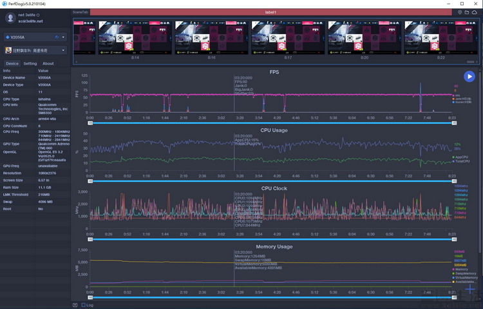This screenshot has height=309, width=483.
Task: Select the screenshot thumbnail at 8:14
Action: (x=135, y=37)
